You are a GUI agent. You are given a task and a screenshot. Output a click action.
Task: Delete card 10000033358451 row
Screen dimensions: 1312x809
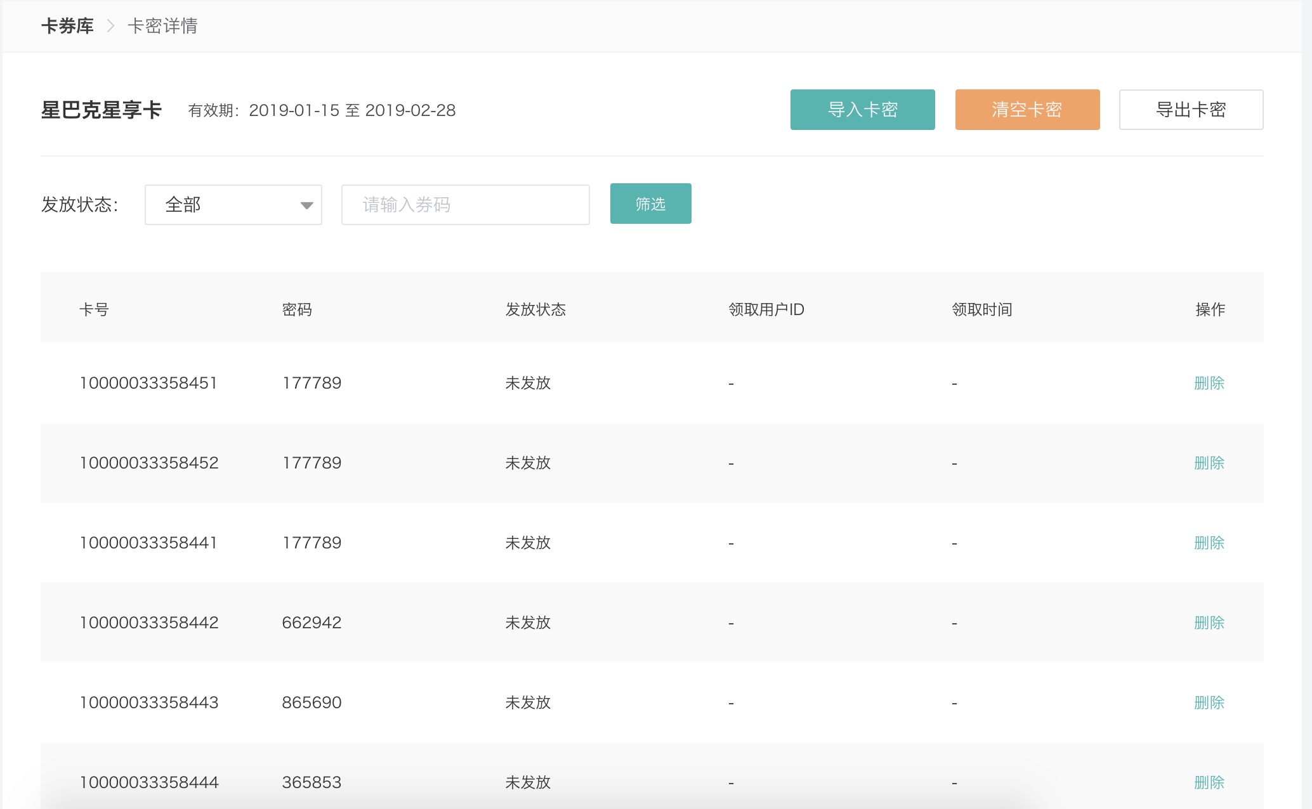coord(1209,383)
